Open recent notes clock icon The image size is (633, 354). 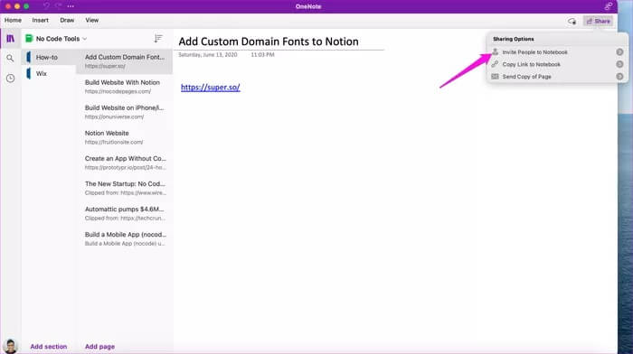pos(11,79)
